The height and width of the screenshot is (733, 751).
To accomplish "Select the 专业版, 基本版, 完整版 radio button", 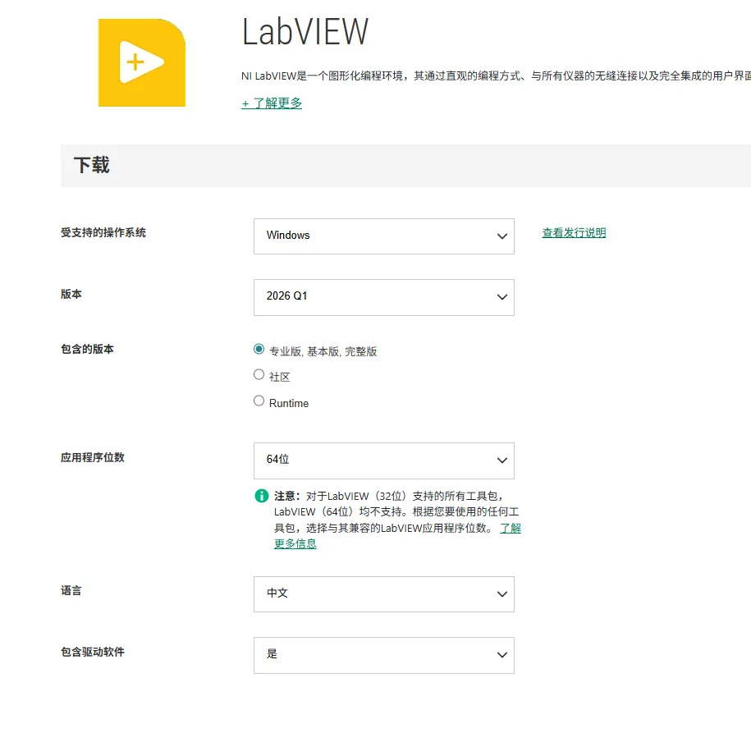I will (259, 349).
